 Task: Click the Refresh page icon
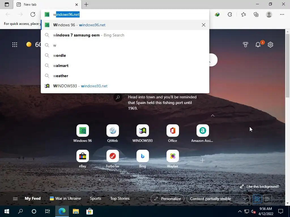[33, 14]
